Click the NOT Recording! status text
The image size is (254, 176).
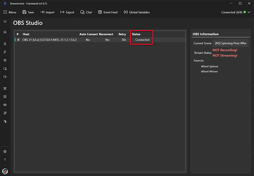point(225,50)
